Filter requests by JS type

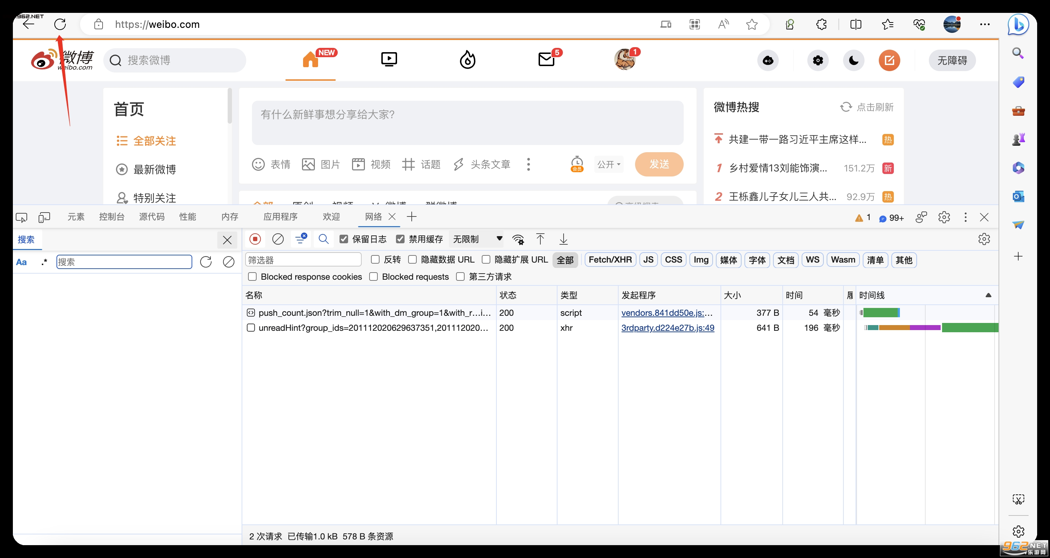648,260
